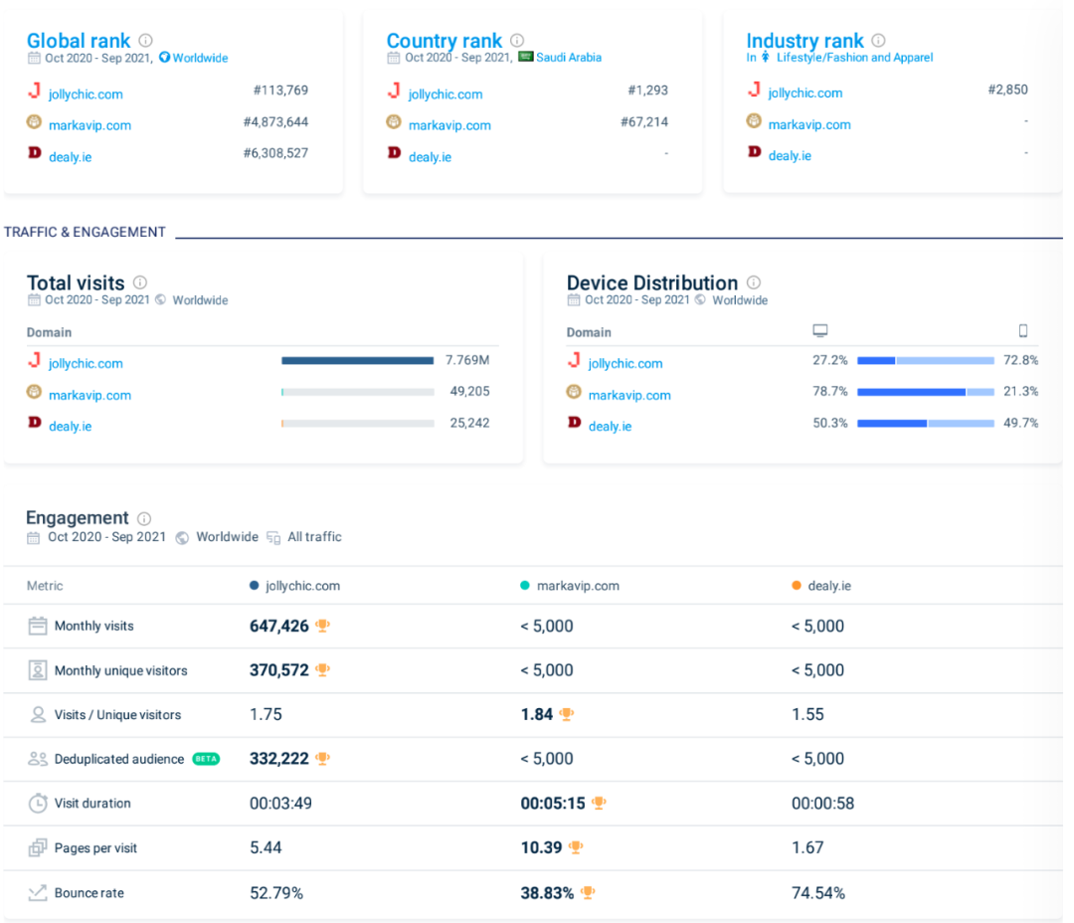Click the Worldwide link under Global rank
This screenshot has height=923, width=1074.
200,59
